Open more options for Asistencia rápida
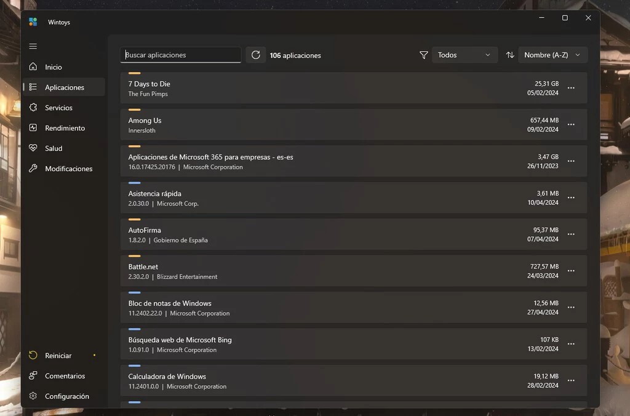 pos(571,198)
